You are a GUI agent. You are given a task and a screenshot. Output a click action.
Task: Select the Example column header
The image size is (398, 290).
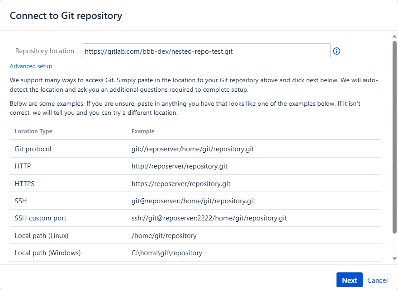click(x=143, y=131)
